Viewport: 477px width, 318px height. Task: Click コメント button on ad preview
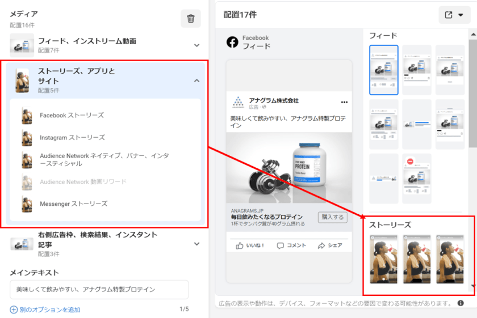tap(291, 245)
